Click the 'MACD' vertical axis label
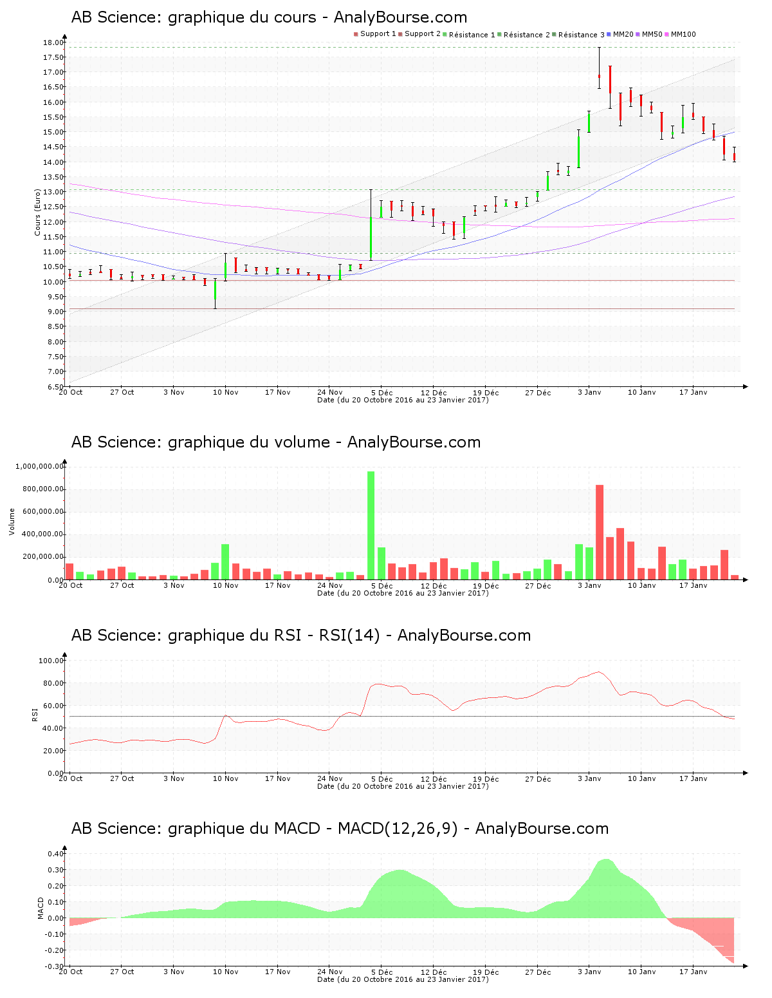 click(41, 908)
